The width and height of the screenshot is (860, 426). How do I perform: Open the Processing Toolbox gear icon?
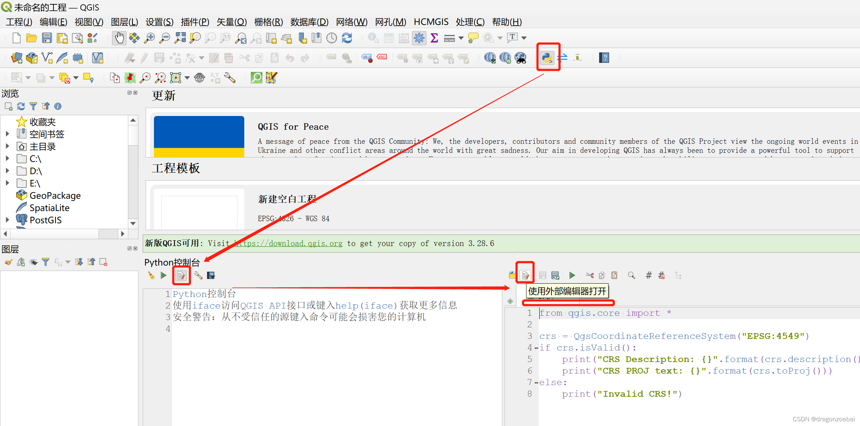(419, 38)
